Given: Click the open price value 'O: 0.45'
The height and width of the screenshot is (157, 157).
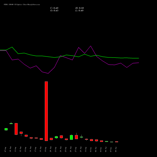Looking at the screenshot, I should pyautogui.click(x=54, y=11).
